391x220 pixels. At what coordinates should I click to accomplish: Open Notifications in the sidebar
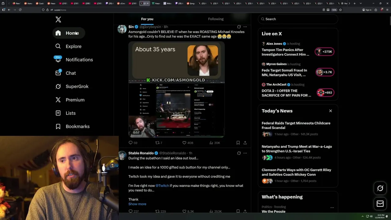74,60
